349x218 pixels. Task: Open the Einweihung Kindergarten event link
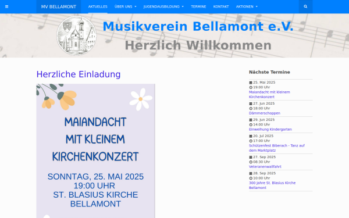point(270,130)
